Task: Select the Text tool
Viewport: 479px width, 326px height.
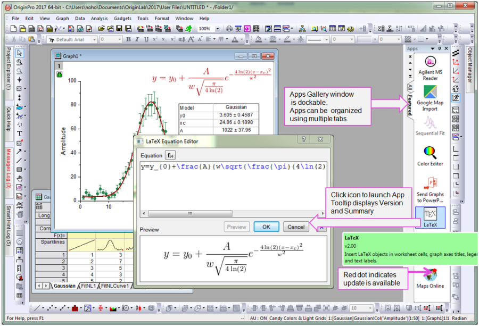Action: pos(20,133)
